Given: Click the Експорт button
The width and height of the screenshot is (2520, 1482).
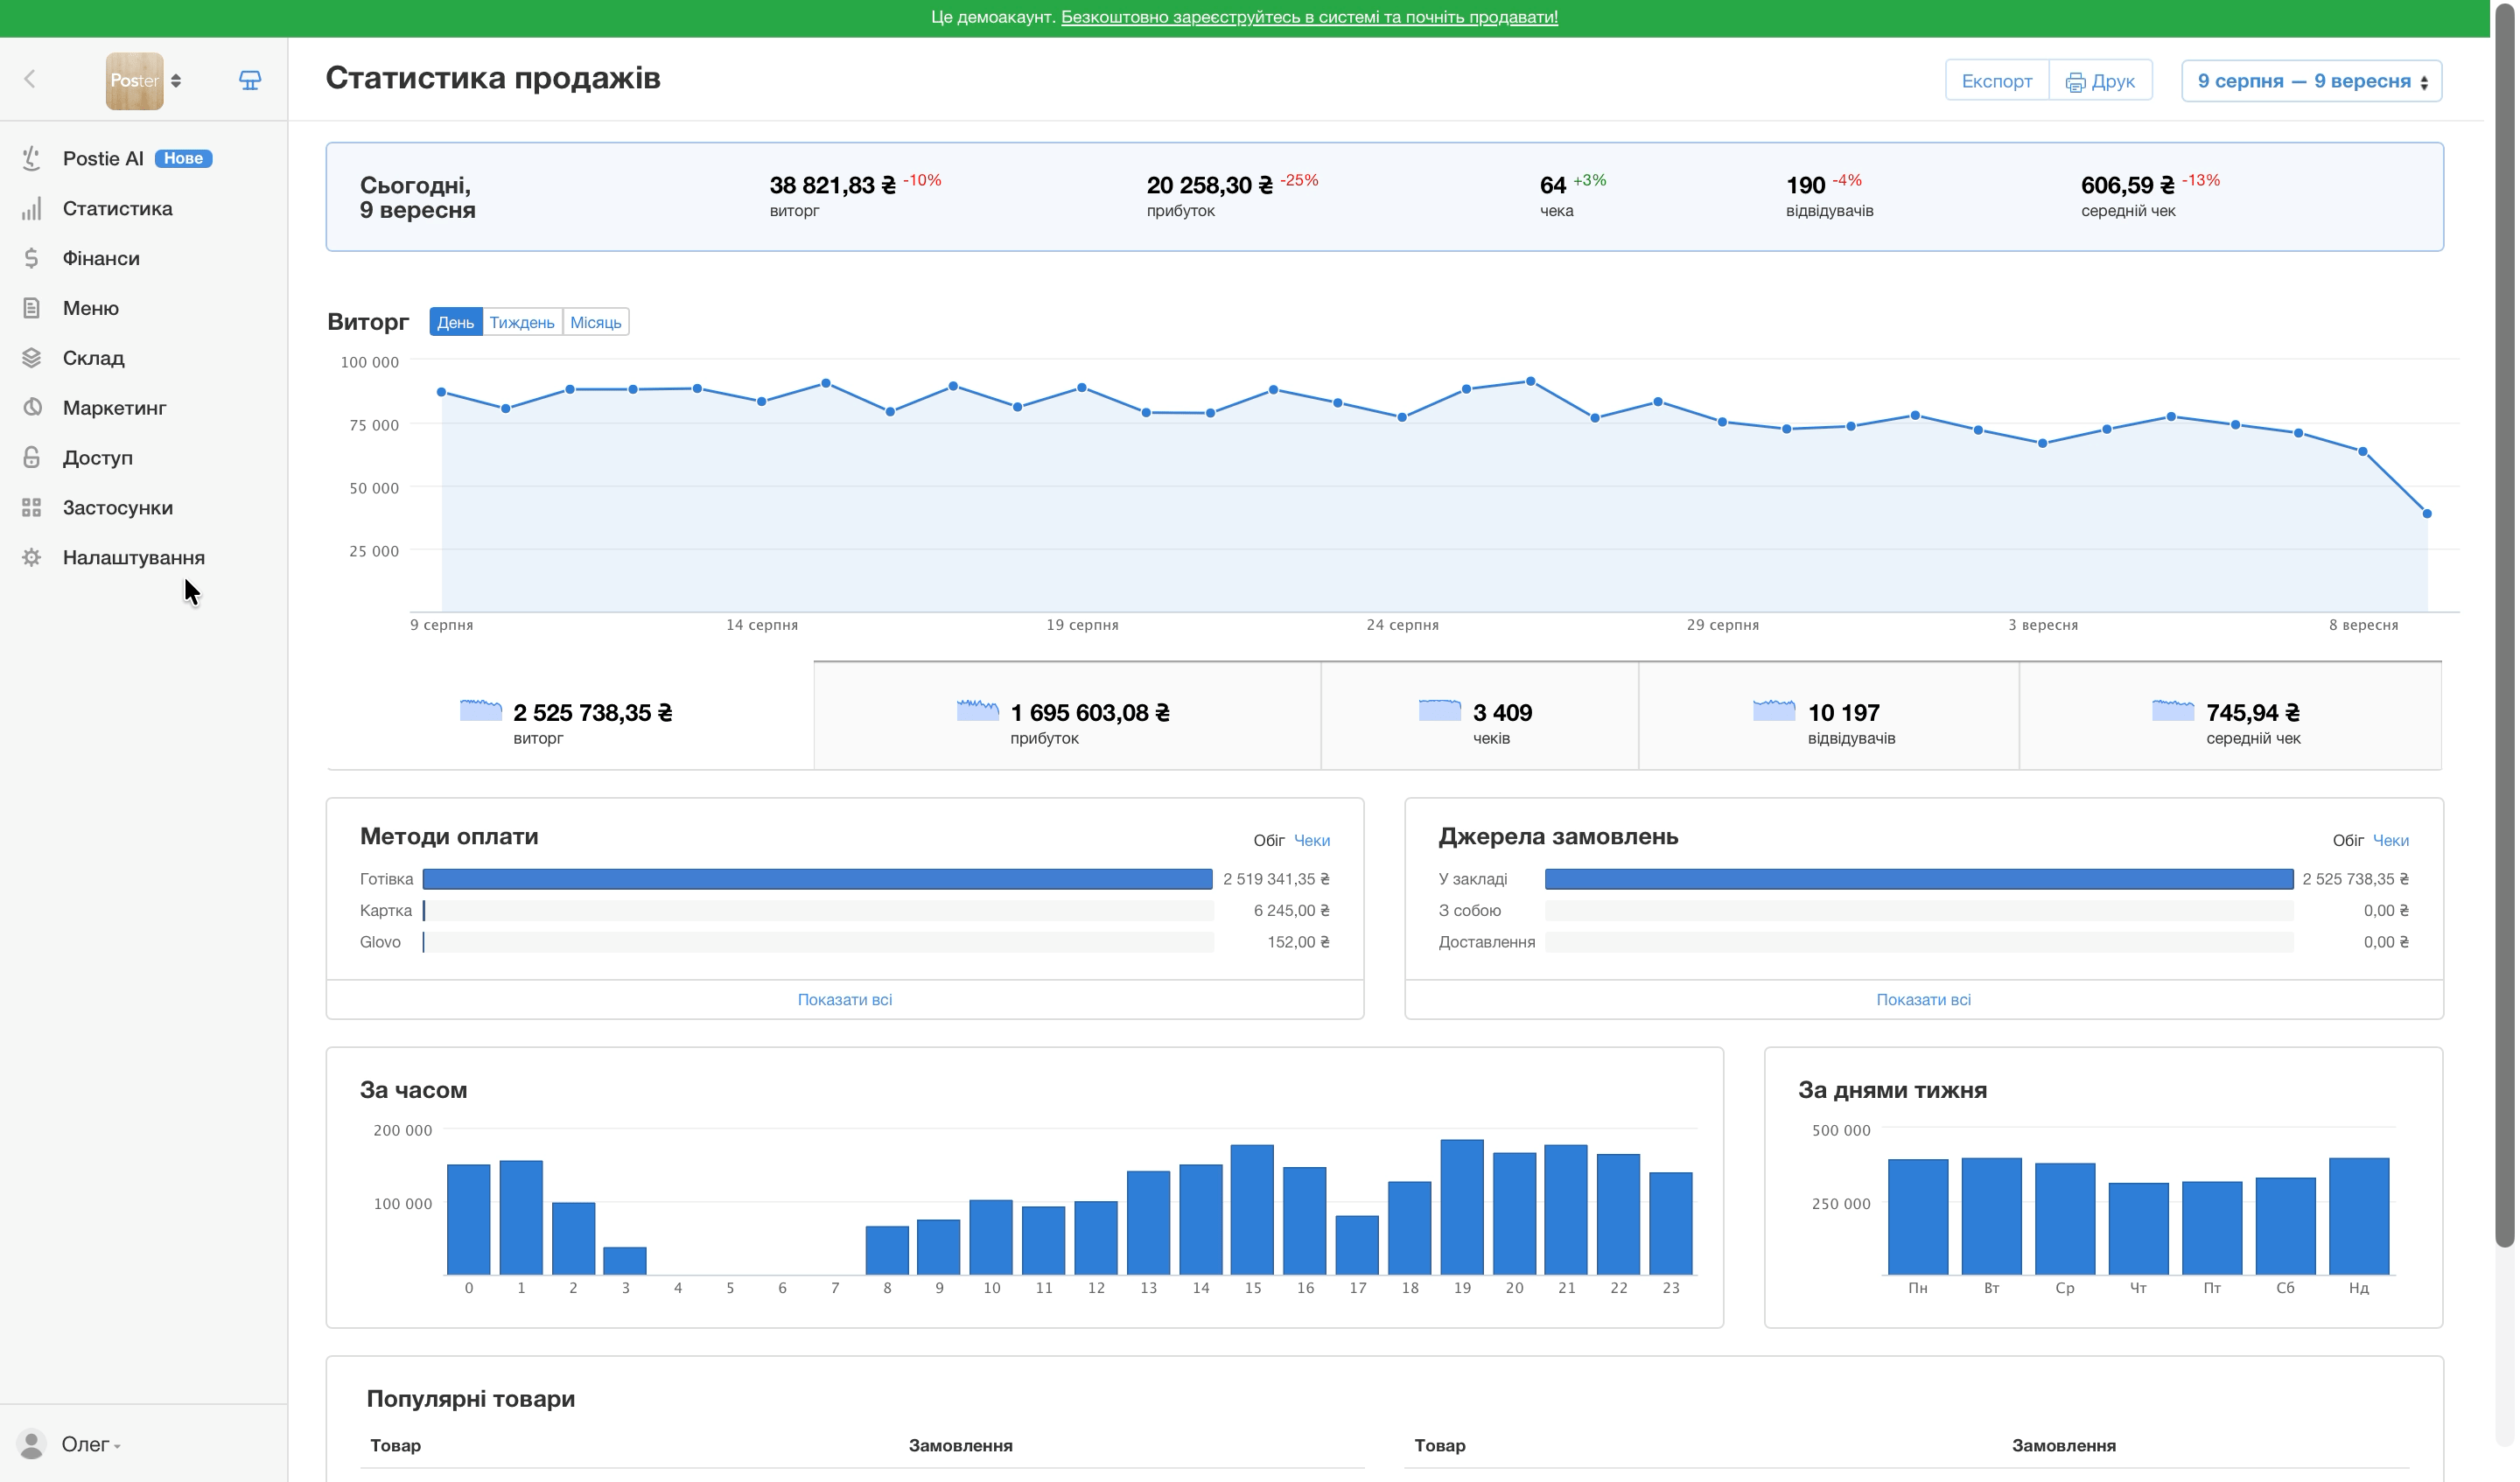Looking at the screenshot, I should pyautogui.click(x=1996, y=81).
